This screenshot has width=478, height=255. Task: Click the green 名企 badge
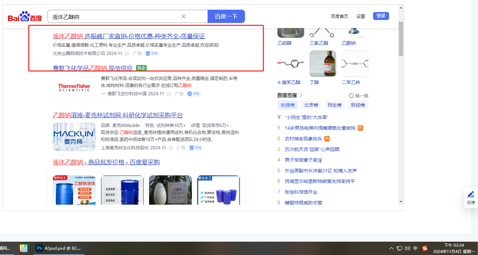click(141, 68)
